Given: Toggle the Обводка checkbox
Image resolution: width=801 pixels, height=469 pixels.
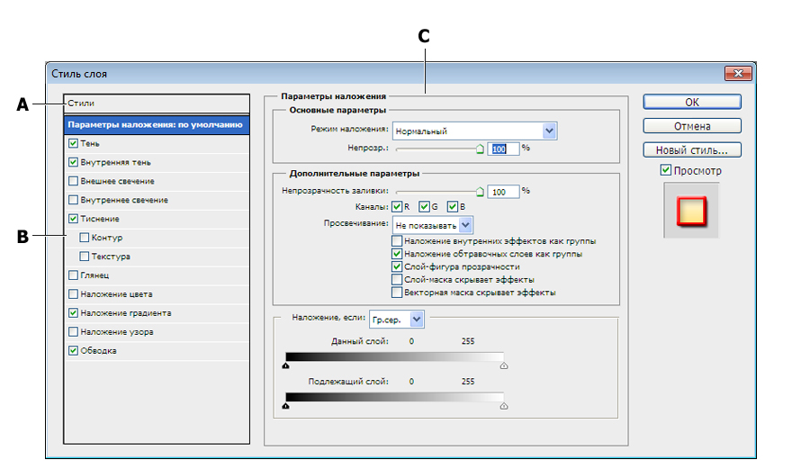Looking at the screenshot, I should click(73, 350).
